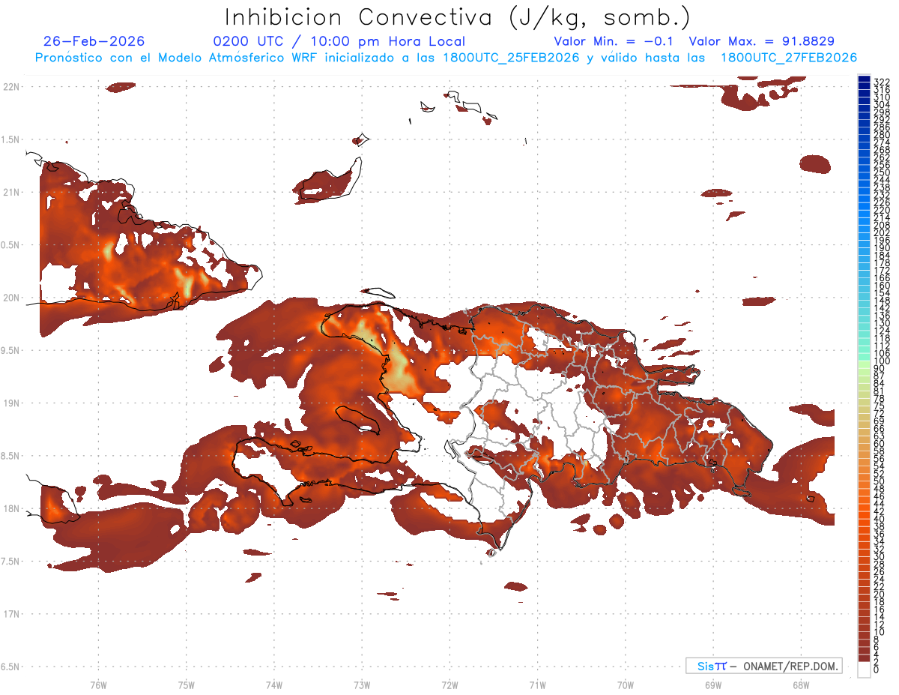Select the "9.5N" latitude tick label
The height and width of the screenshot is (695, 899).
pyautogui.click(x=11, y=350)
